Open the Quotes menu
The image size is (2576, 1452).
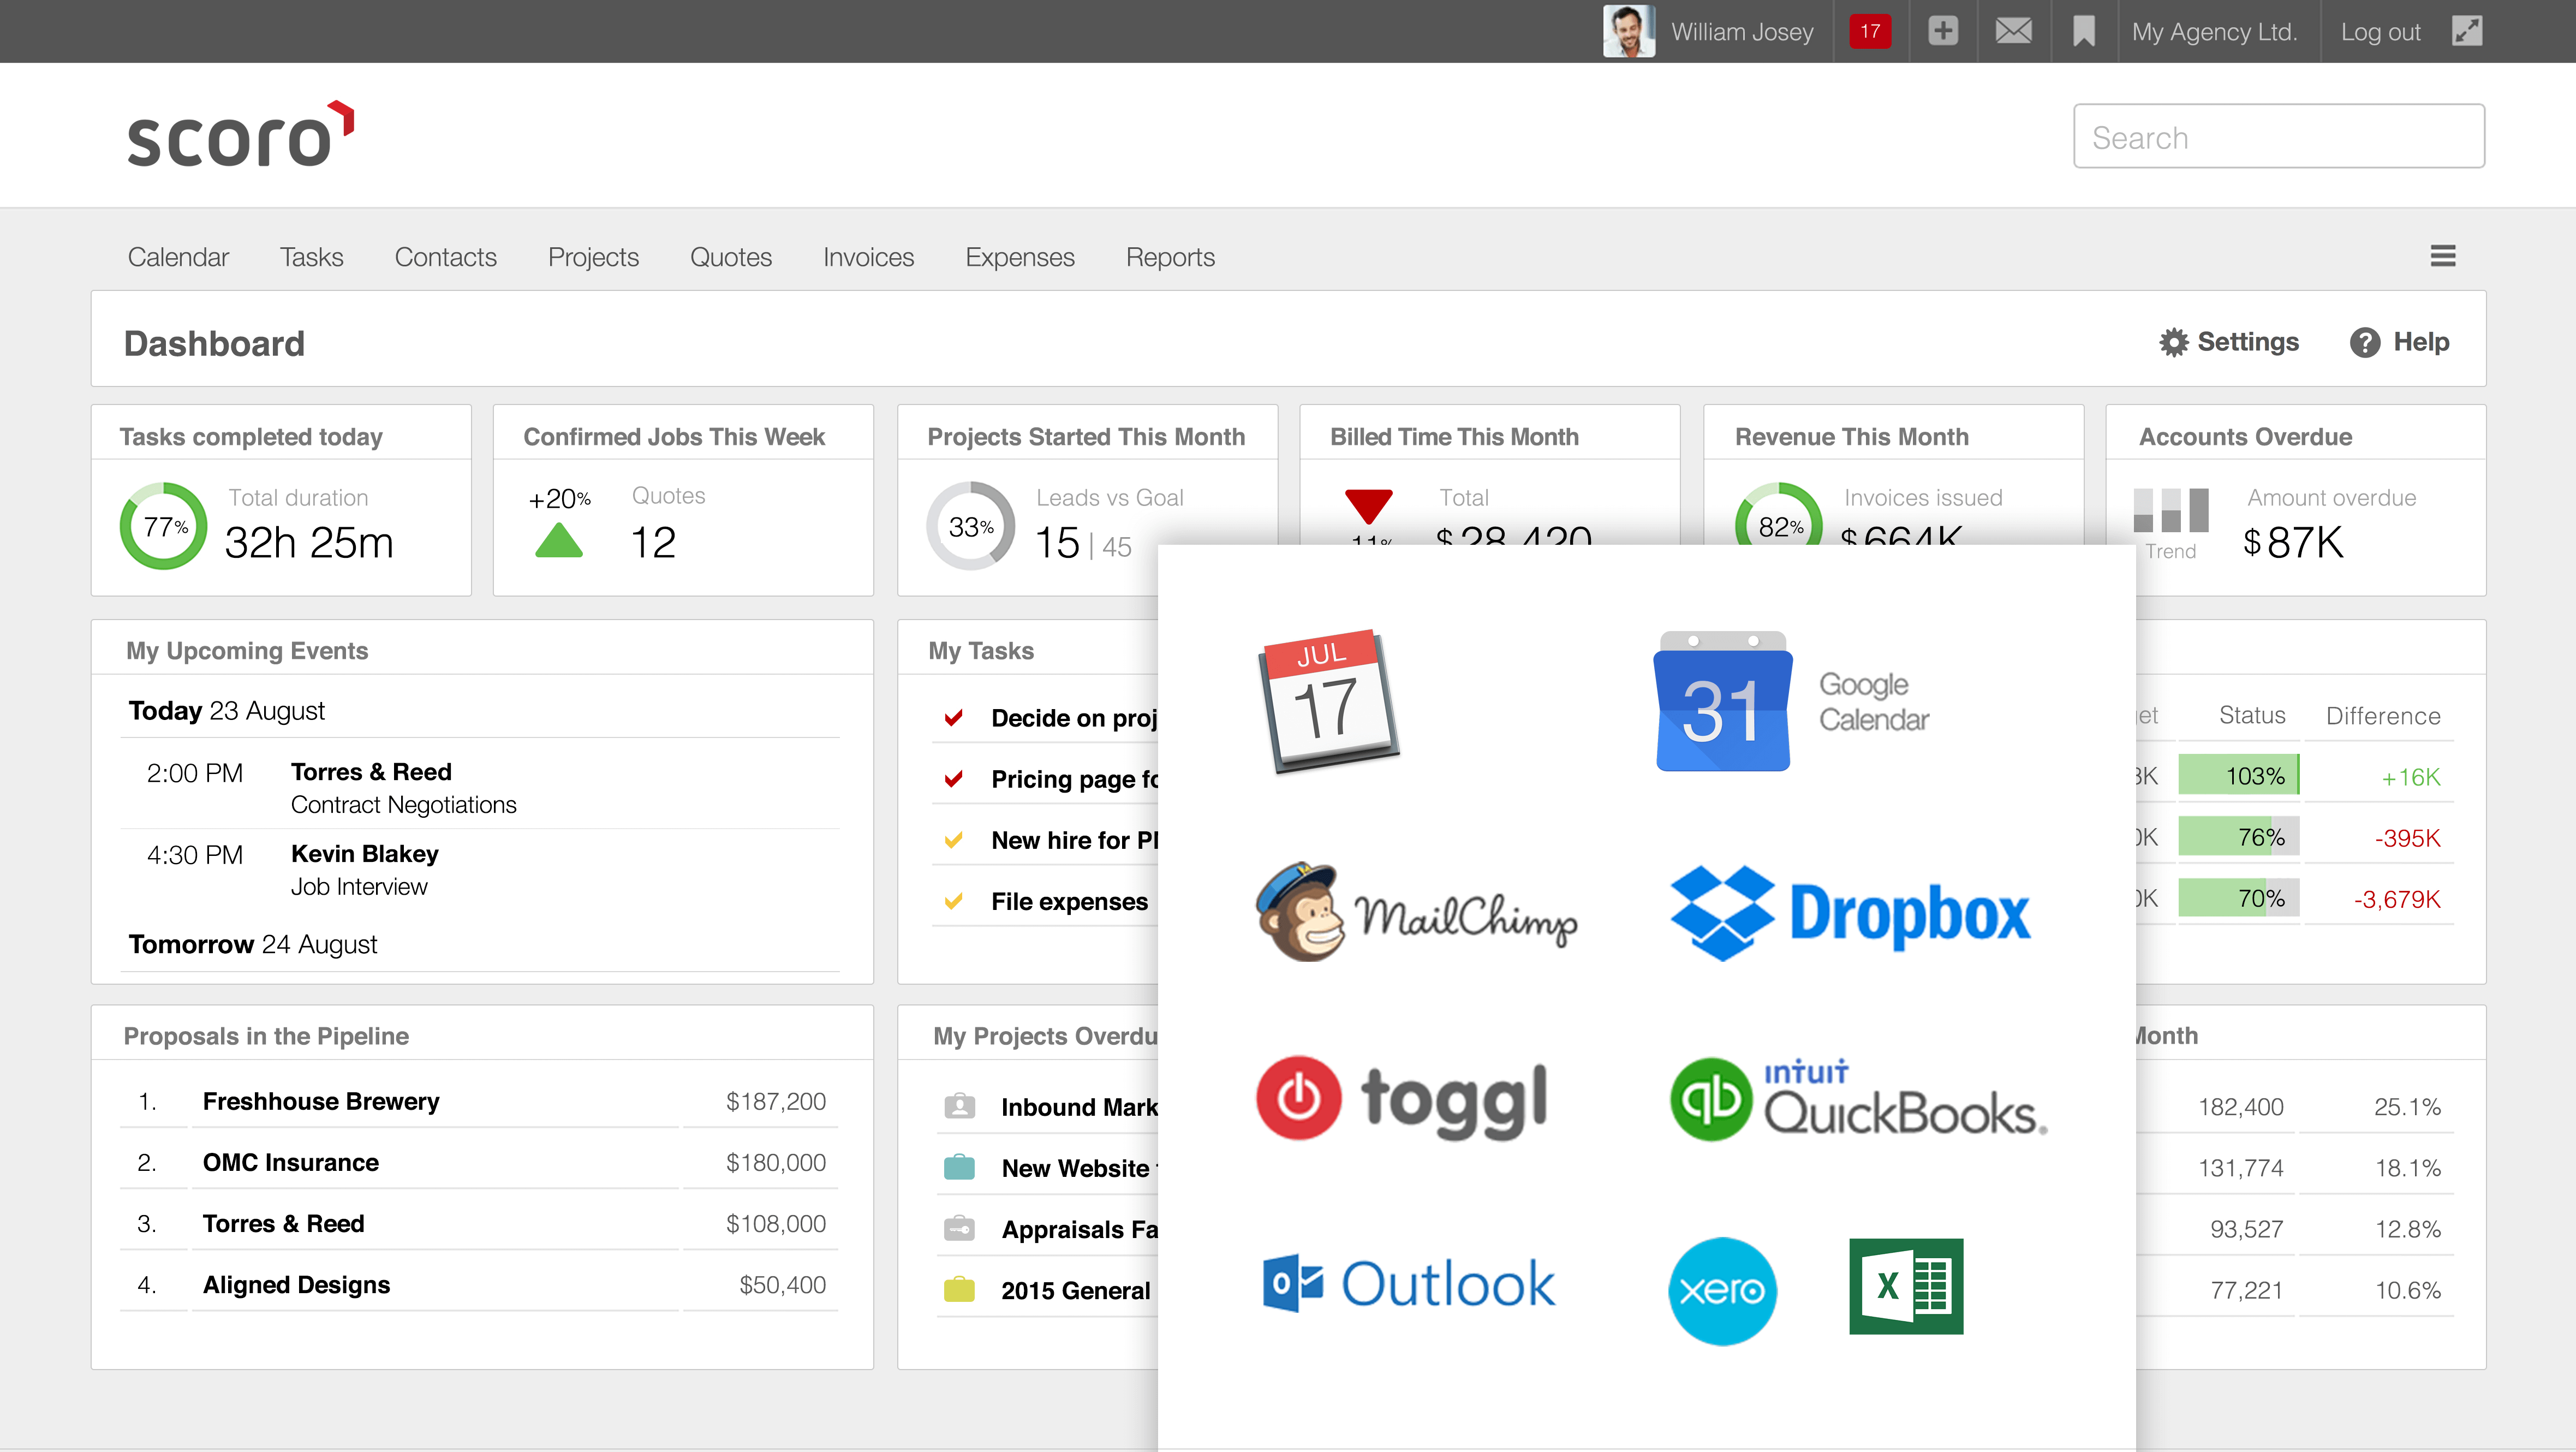click(x=730, y=257)
